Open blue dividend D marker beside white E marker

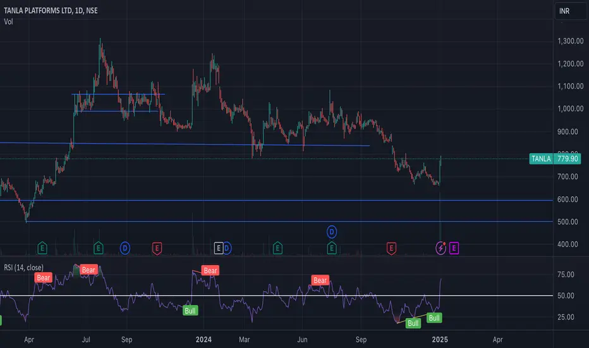coord(227,248)
